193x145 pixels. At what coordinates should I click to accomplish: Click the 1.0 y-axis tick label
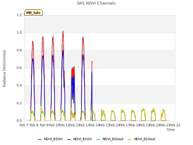tap(19, 33)
